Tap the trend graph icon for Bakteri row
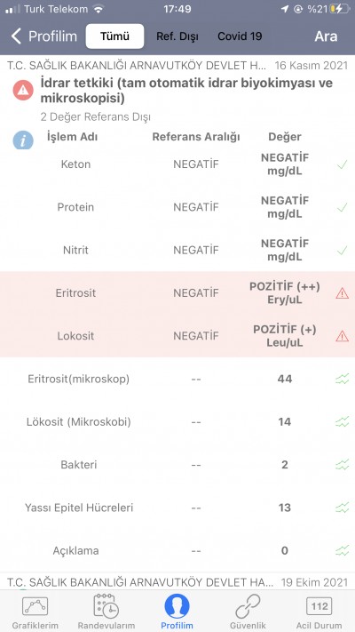Screen dimensions: 355x632 (342, 465)
